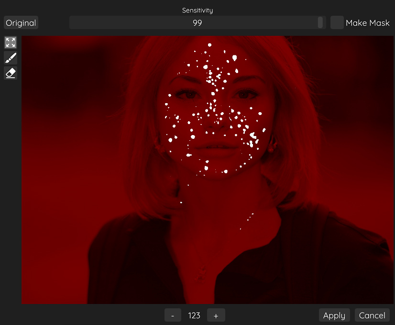Click the topmost white spot on forehead

pyautogui.click(x=209, y=45)
